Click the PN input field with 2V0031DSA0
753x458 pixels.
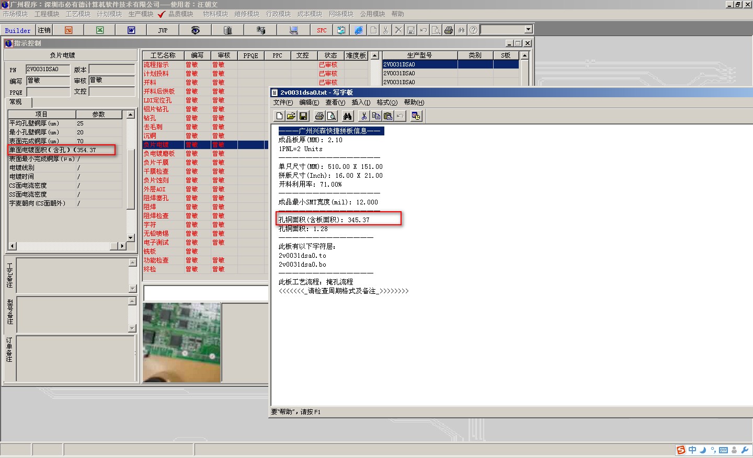[48, 69]
